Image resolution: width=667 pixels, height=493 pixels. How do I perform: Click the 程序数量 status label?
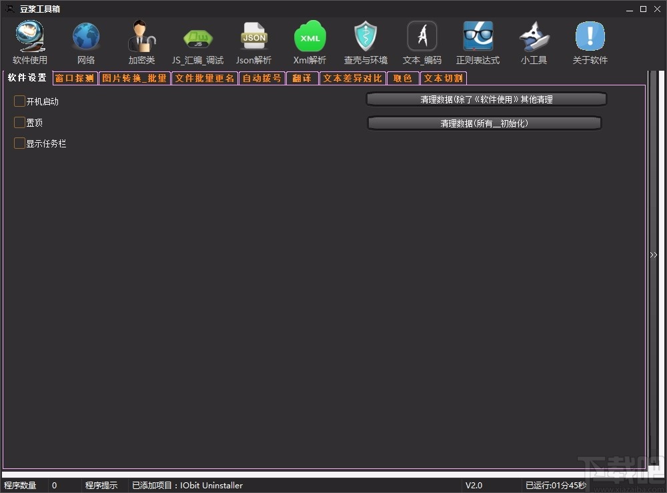pos(20,486)
